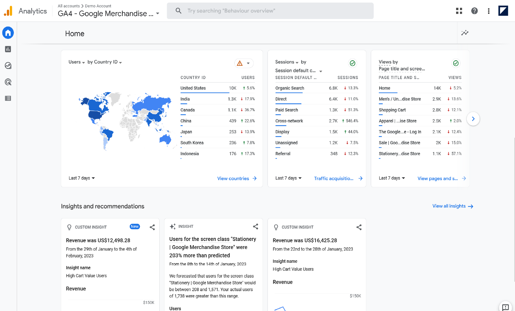This screenshot has width=515, height=311.
Task: Click the green data quality checkmark on Sessions card
Action: tap(352, 63)
